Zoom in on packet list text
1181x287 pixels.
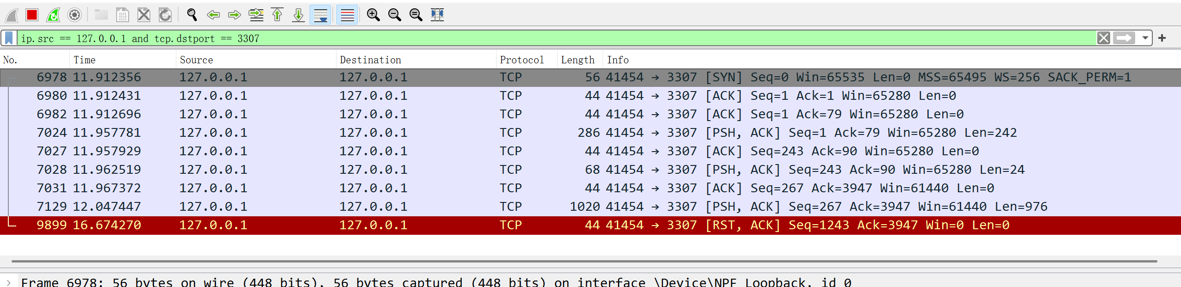373,15
